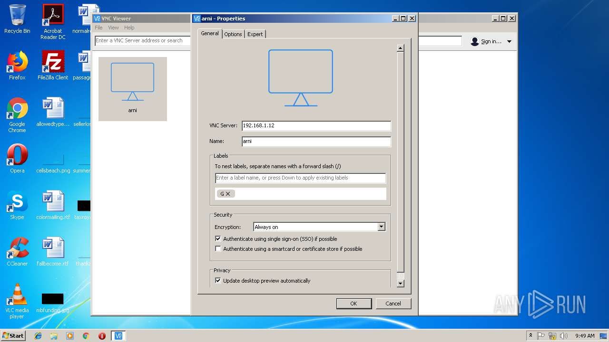This screenshot has width=609, height=342.
Task: Open allowedtype document on desktop
Action: (53, 113)
